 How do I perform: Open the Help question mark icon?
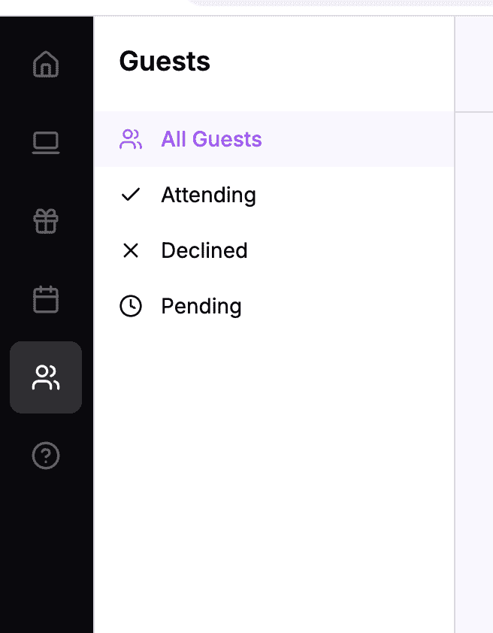pos(46,456)
